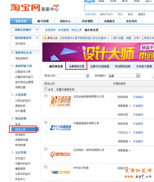Click the announcement bell icon
This screenshot has height=182, width=154.
45,38
